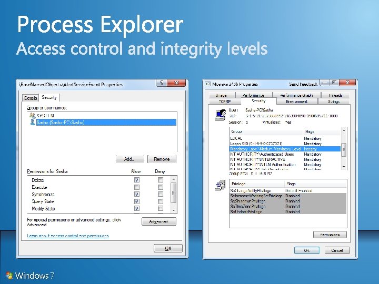The height and width of the screenshot is (284, 379).
Task: Click permissions list scroll down arrow
Action: coord(174,210)
